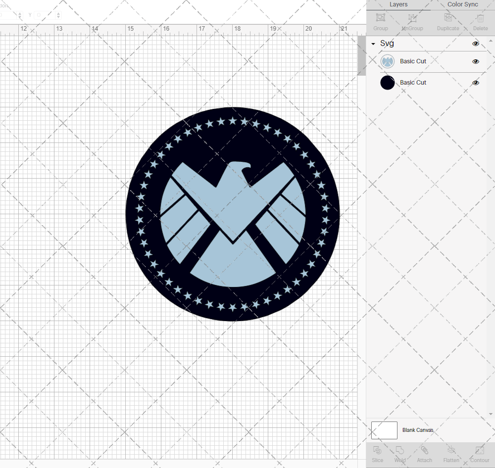Switch to the Layers tab
The image size is (495, 468).
click(398, 4)
